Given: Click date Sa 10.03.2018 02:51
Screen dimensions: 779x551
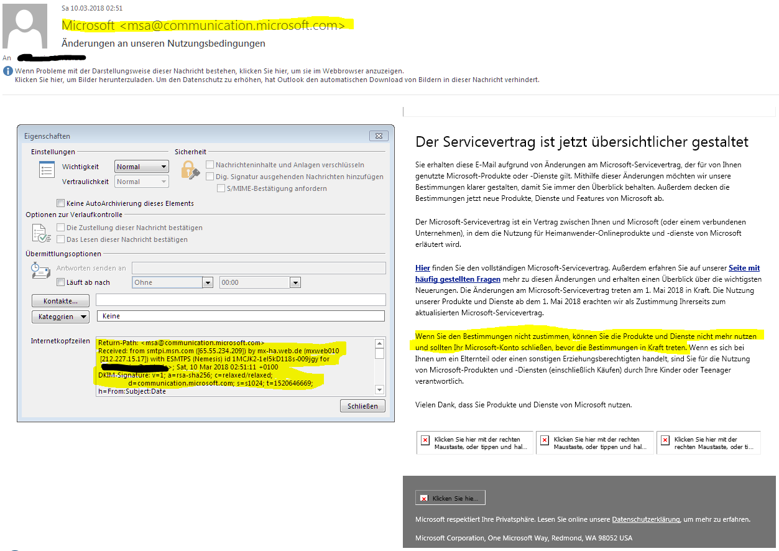Looking at the screenshot, I should [92, 8].
